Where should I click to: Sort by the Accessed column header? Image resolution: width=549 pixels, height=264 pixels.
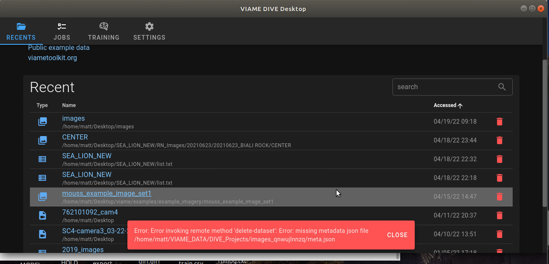coord(448,105)
